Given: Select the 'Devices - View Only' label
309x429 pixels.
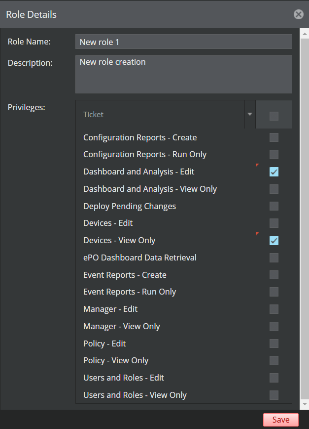Looking at the screenshot, I should coord(119,241).
